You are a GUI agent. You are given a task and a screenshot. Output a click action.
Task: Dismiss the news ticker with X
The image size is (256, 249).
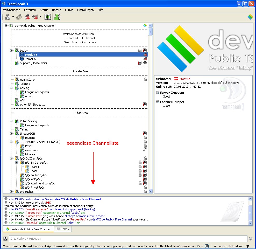click(207, 246)
